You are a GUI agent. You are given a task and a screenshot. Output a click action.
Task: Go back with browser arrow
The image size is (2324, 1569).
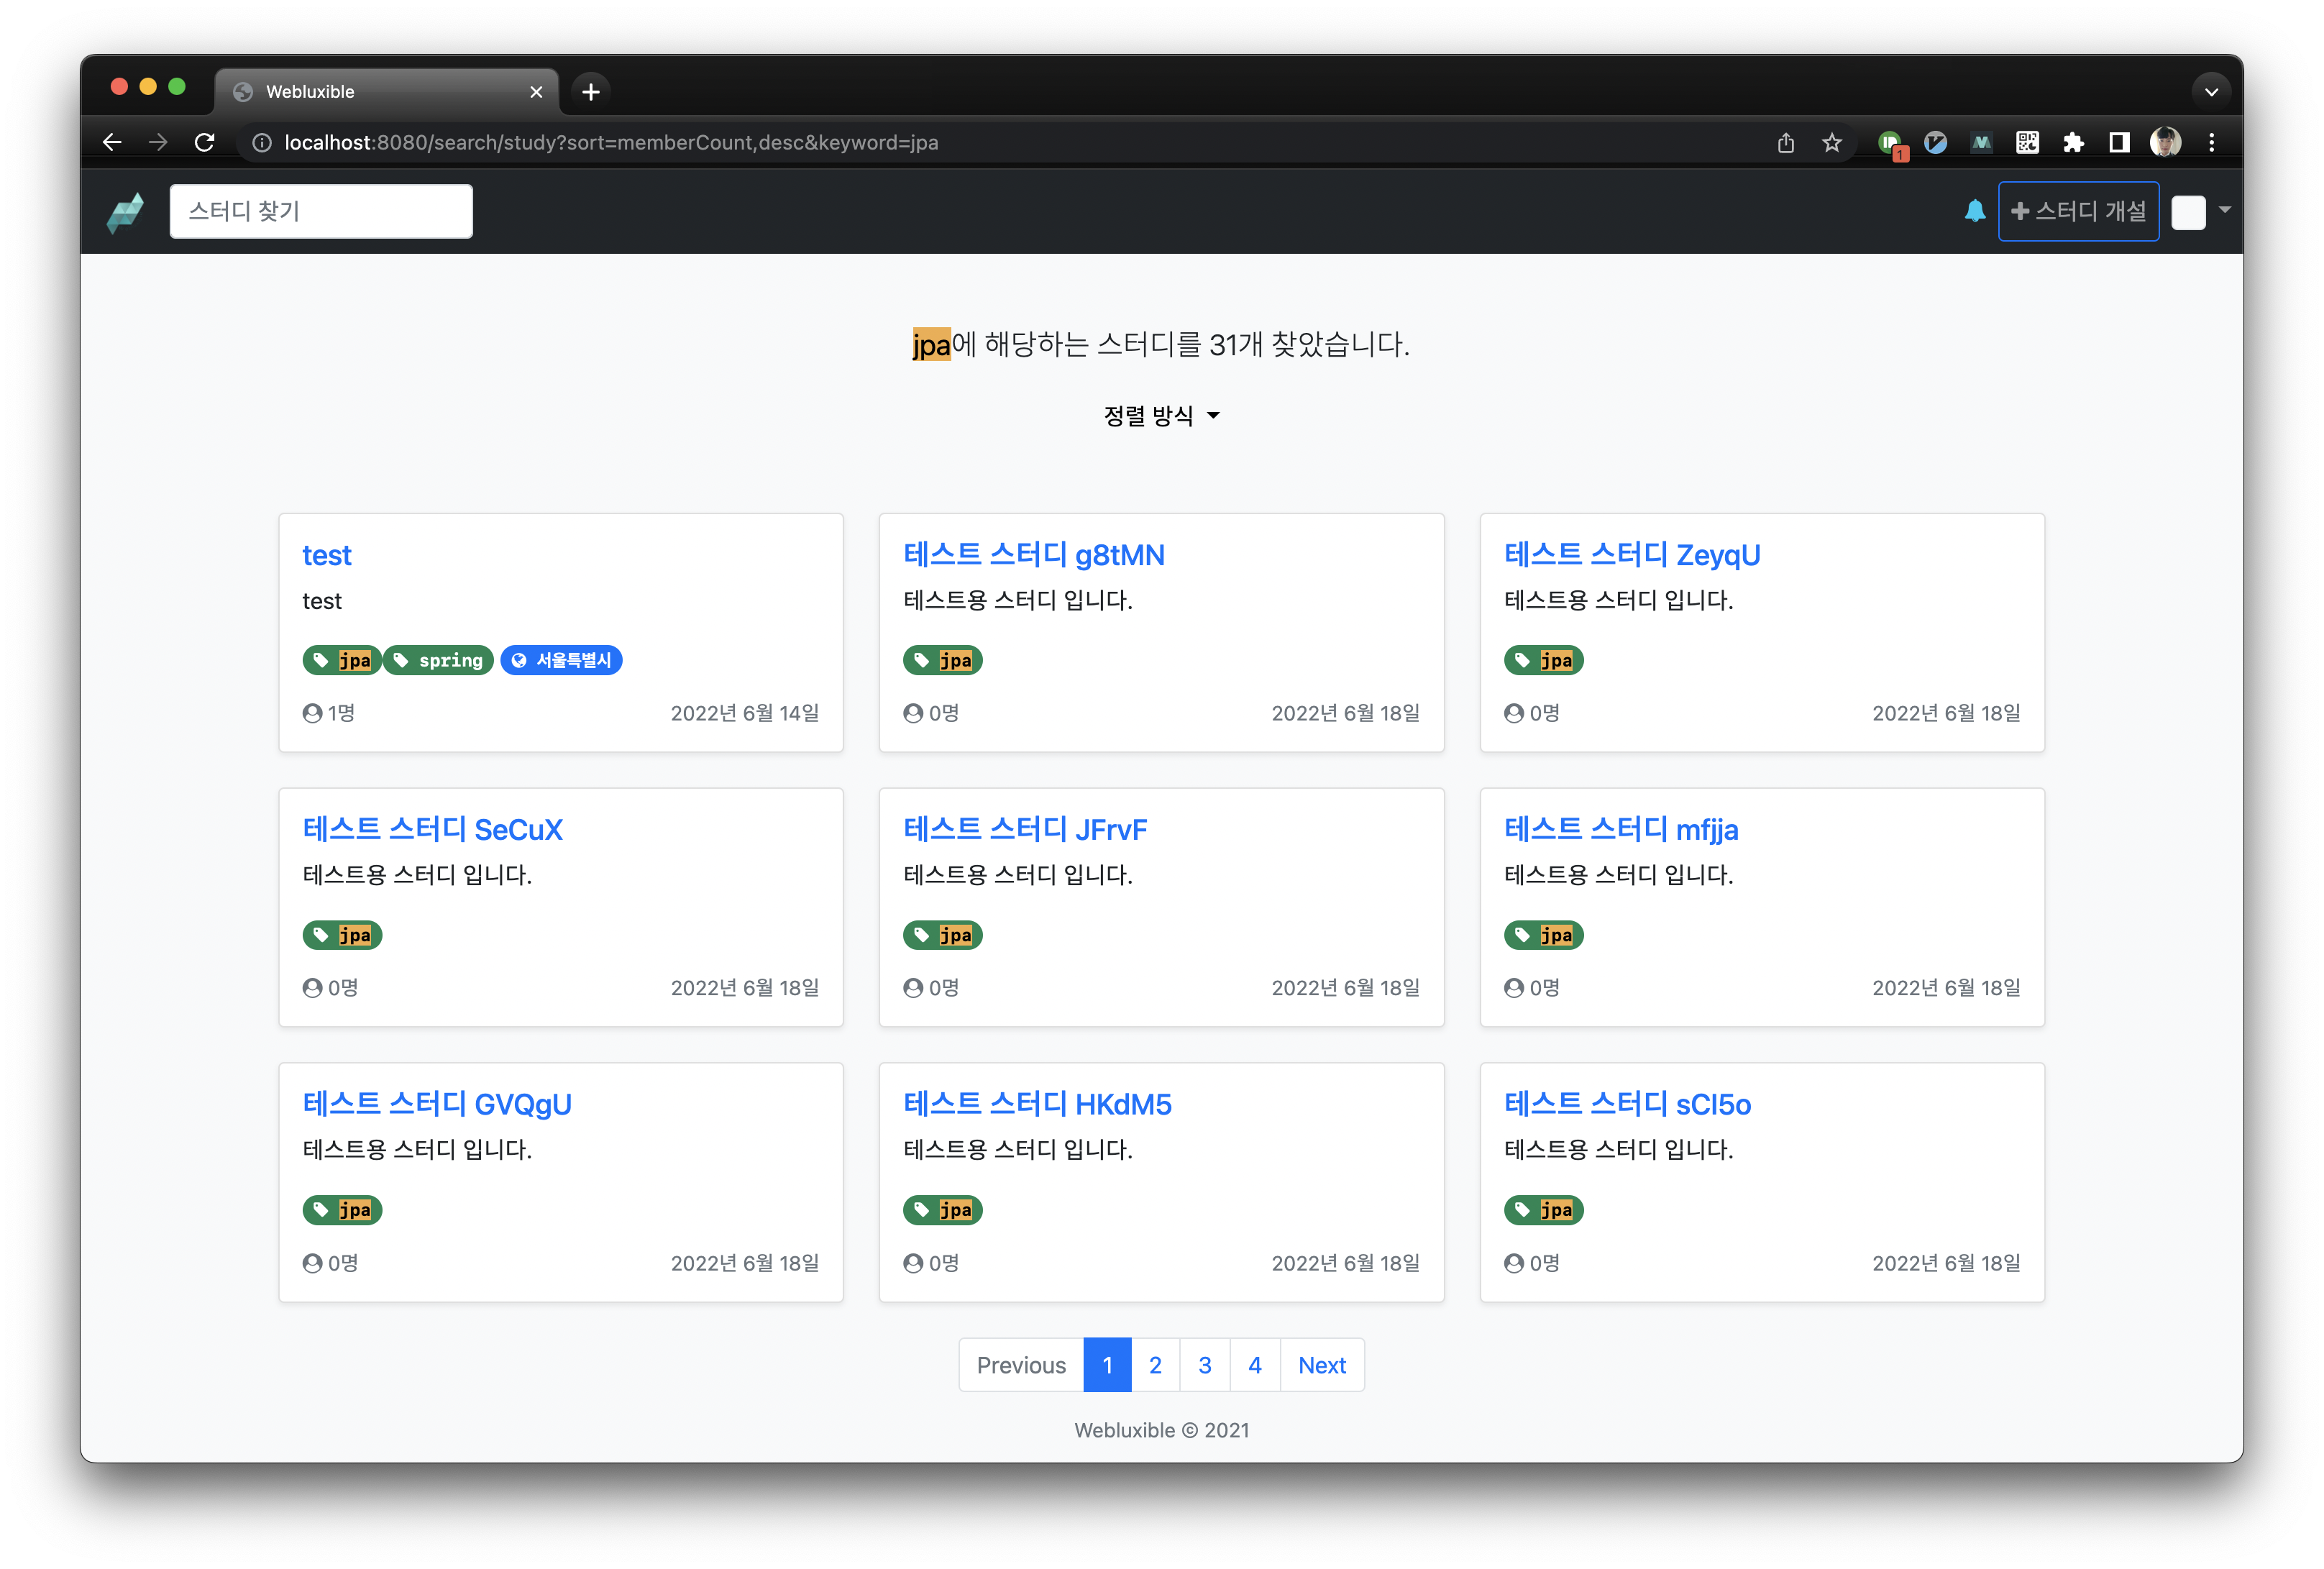(x=112, y=142)
